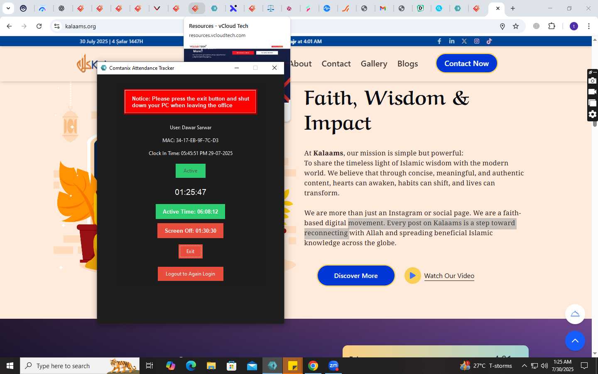The height and width of the screenshot is (374, 598).
Task: Click Chrome's reload page icon
Action: 39,26
